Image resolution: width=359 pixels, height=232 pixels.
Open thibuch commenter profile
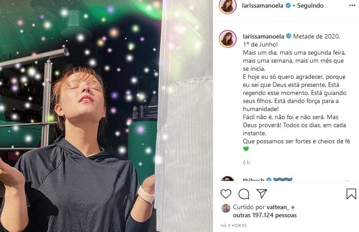[x=254, y=180]
